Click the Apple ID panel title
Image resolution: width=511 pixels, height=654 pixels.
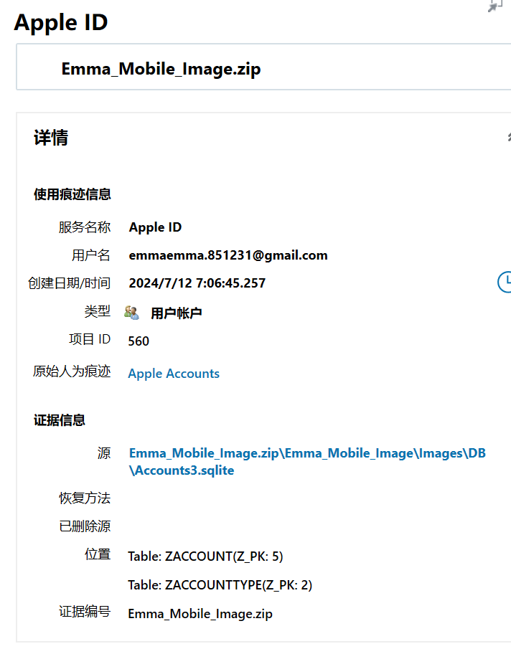tap(61, 22)
